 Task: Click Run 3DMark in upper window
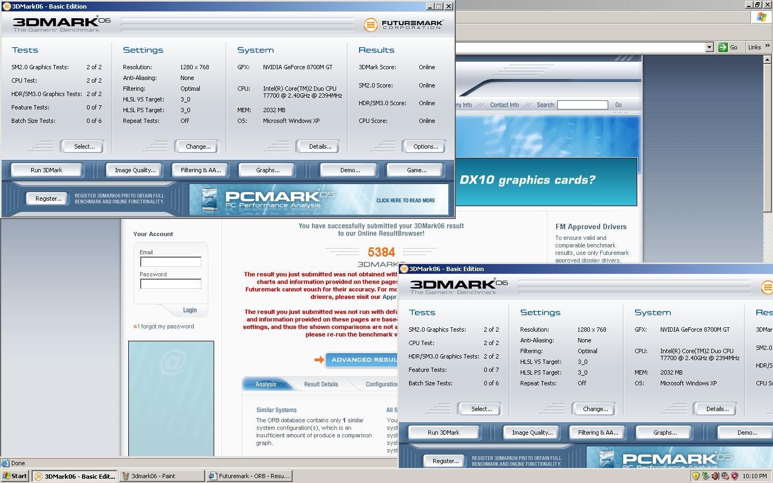46,170
